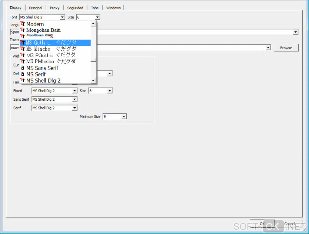Click the OK button

(x=262, y=224)
